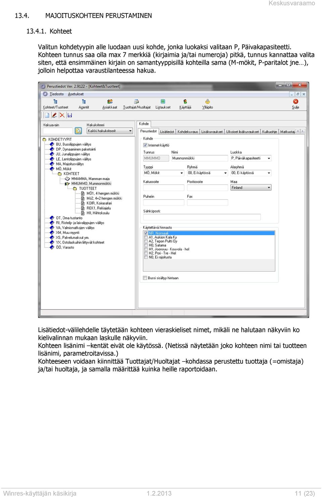
Task: Open the Asiakkaat customers icon
Action: pos(110,101)
